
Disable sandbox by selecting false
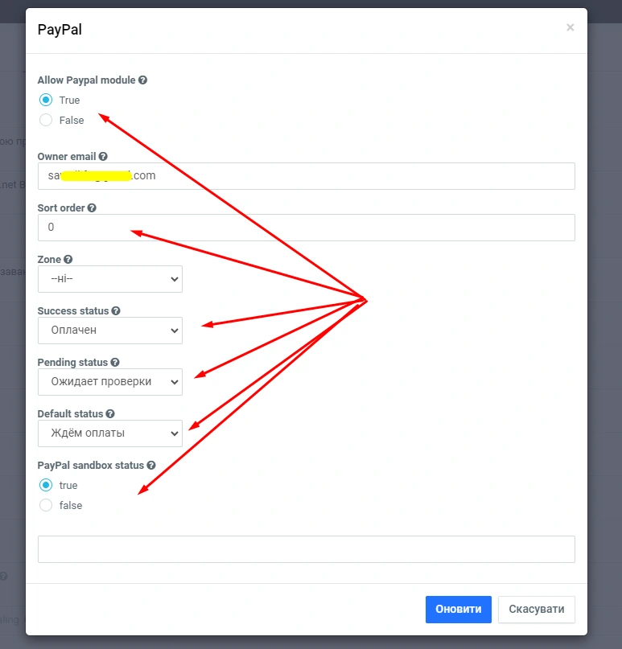[46, 506]
